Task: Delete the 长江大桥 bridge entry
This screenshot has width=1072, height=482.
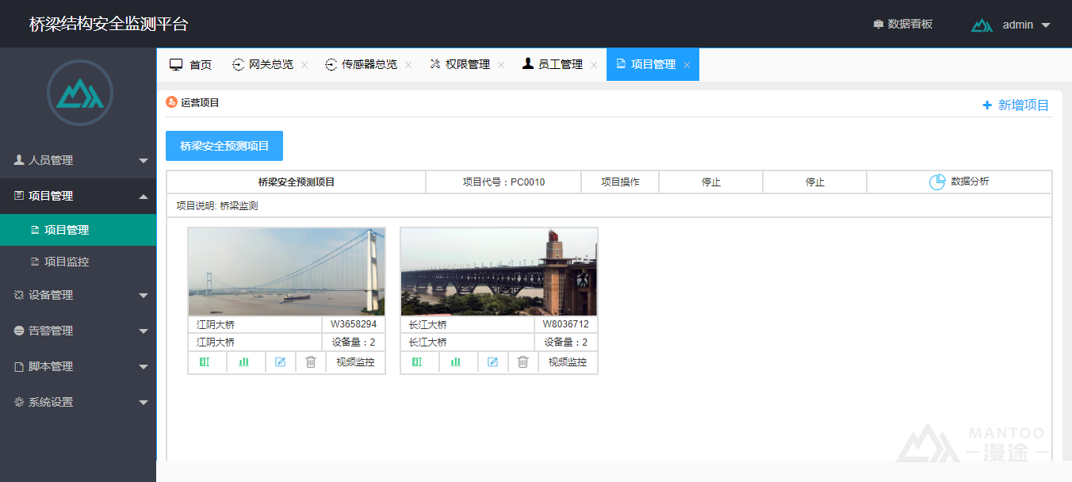Action: 523,362
